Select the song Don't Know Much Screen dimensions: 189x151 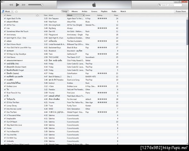click(x=14, y=44)
